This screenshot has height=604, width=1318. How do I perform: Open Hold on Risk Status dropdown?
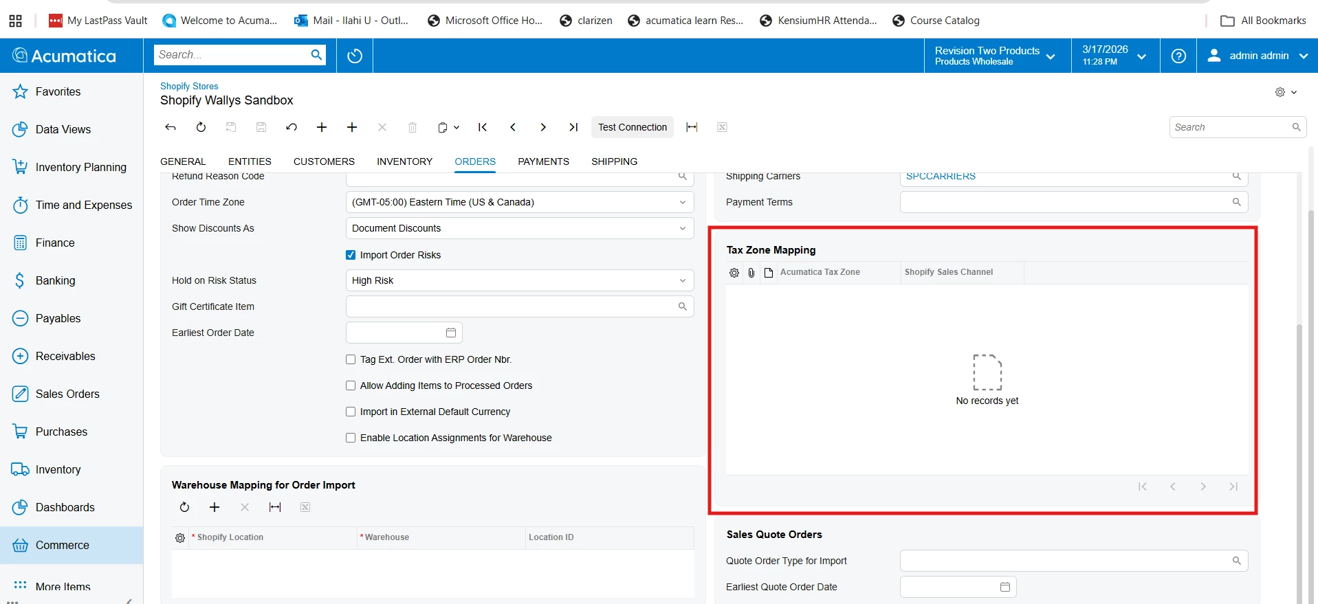(520, 280)
